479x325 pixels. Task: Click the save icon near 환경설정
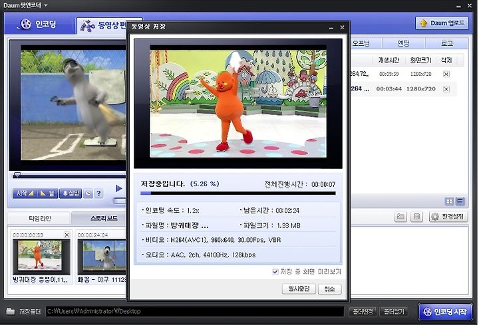[416, 217]
